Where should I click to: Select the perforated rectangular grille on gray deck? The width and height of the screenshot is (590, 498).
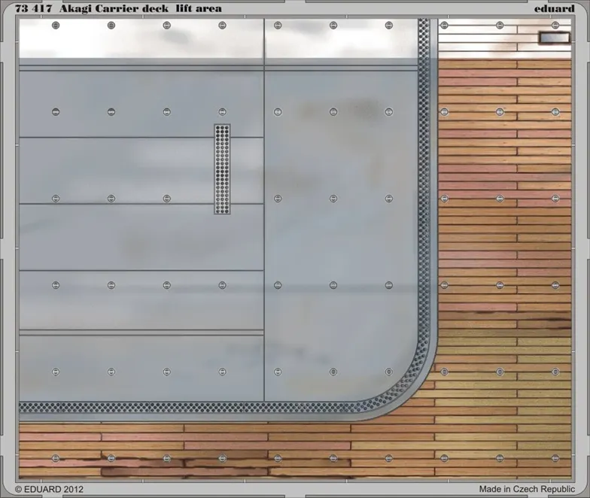(x=222, y=169)
